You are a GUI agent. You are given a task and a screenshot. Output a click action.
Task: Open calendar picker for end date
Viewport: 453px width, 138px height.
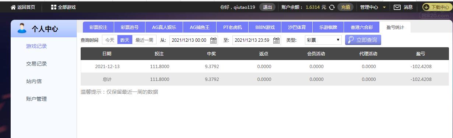[x=277, y=40]
